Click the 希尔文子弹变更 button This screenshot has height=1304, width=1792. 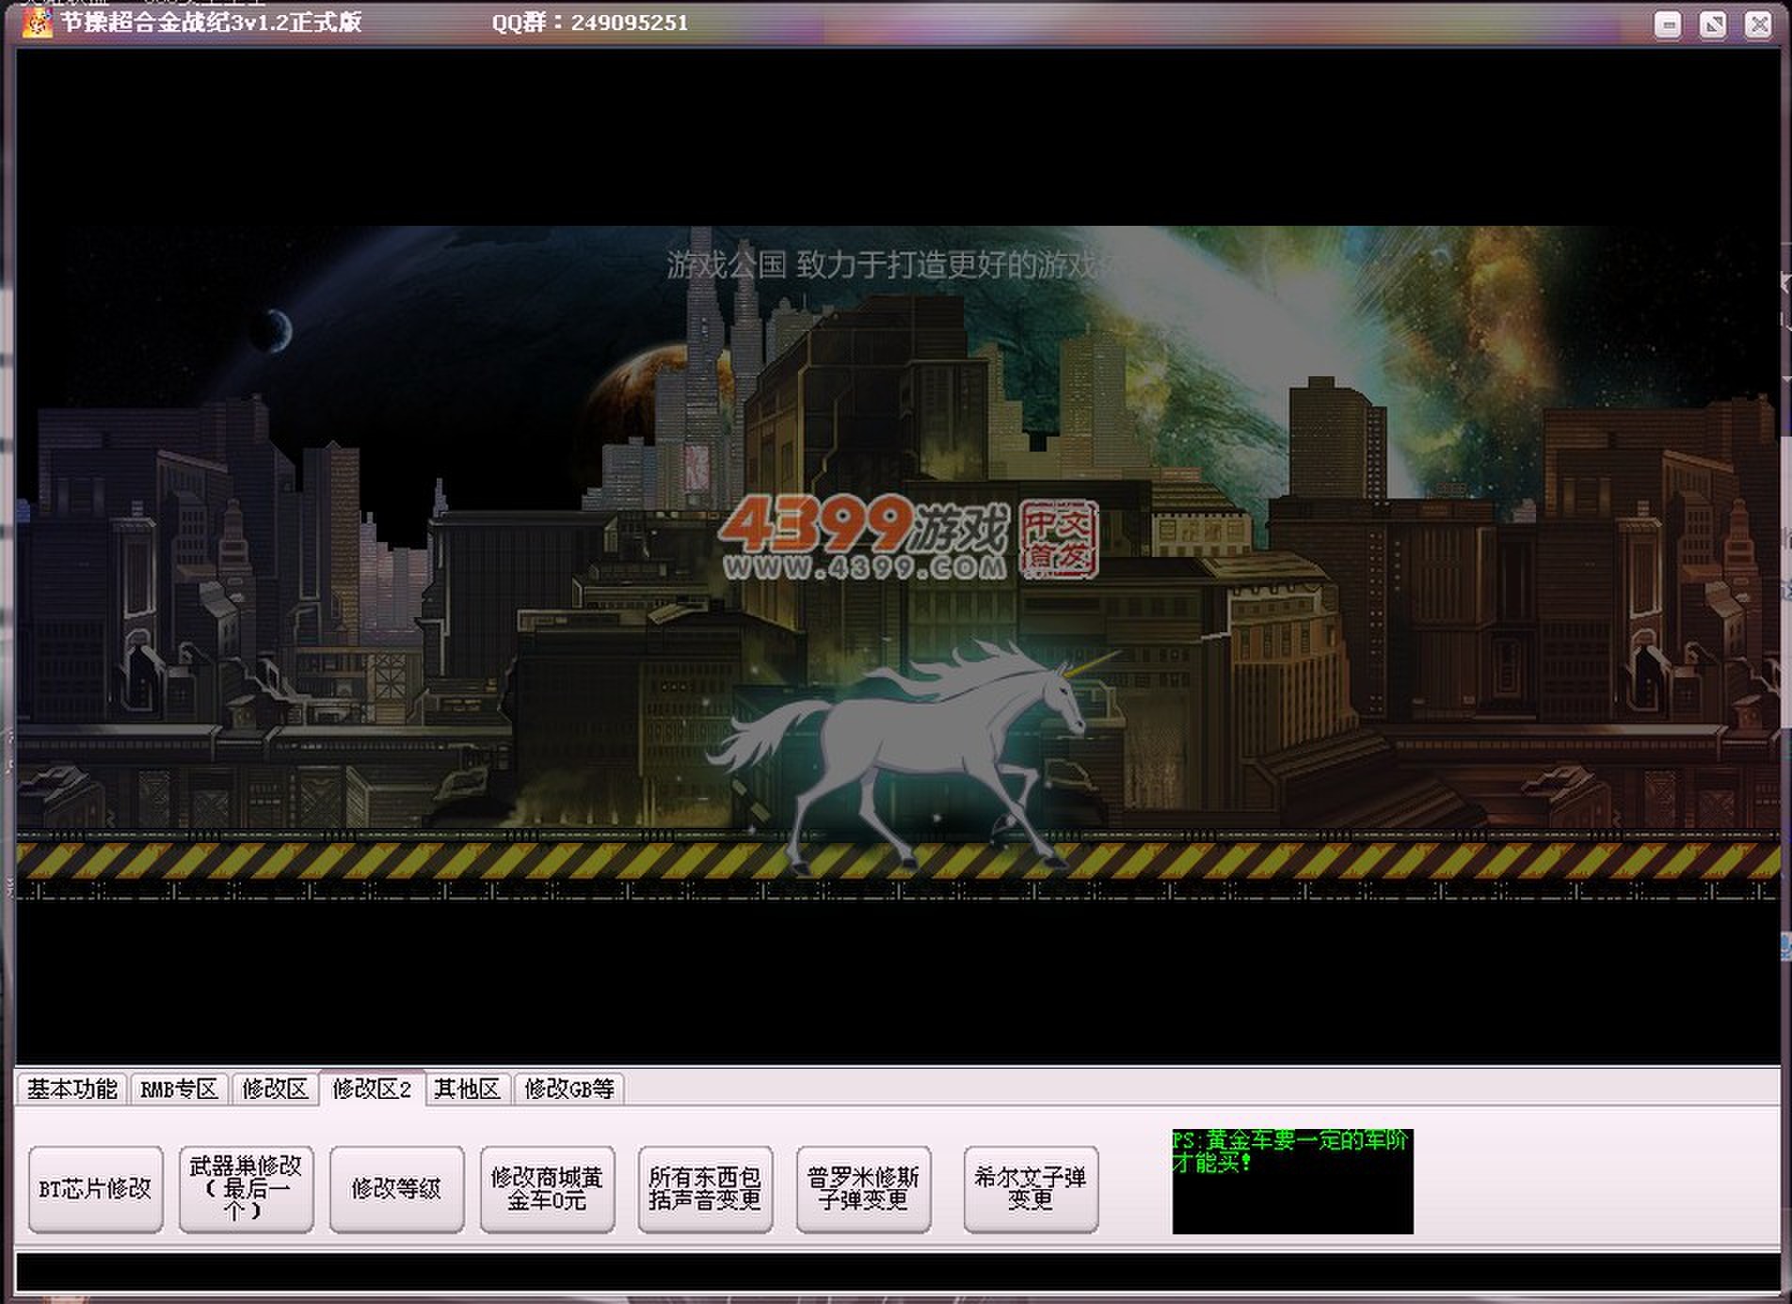click(x=1031, y=1188)
